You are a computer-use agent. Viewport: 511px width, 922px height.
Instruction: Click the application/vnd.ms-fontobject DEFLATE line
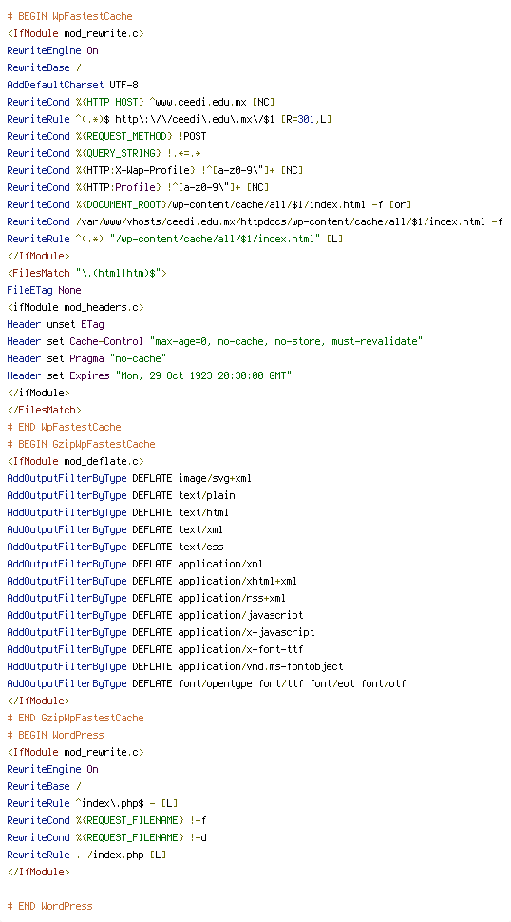(x=175, y=666)
